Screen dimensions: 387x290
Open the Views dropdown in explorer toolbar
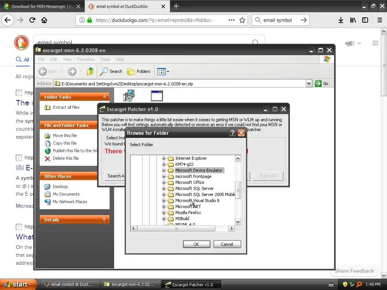(x=163, y=71)
